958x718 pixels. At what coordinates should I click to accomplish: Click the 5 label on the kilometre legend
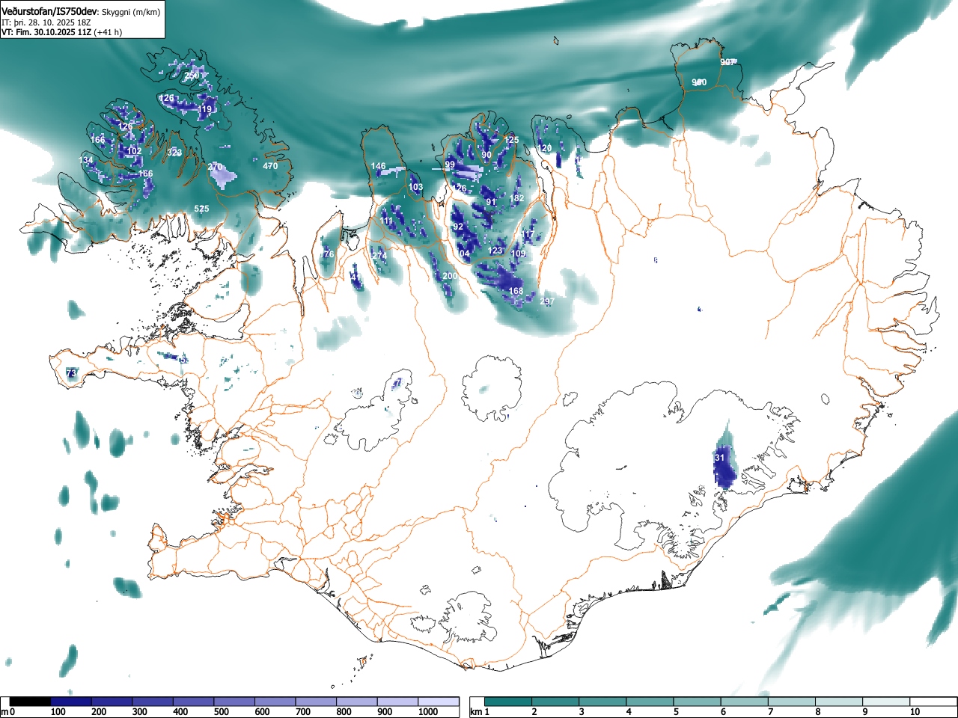point(676,712)
